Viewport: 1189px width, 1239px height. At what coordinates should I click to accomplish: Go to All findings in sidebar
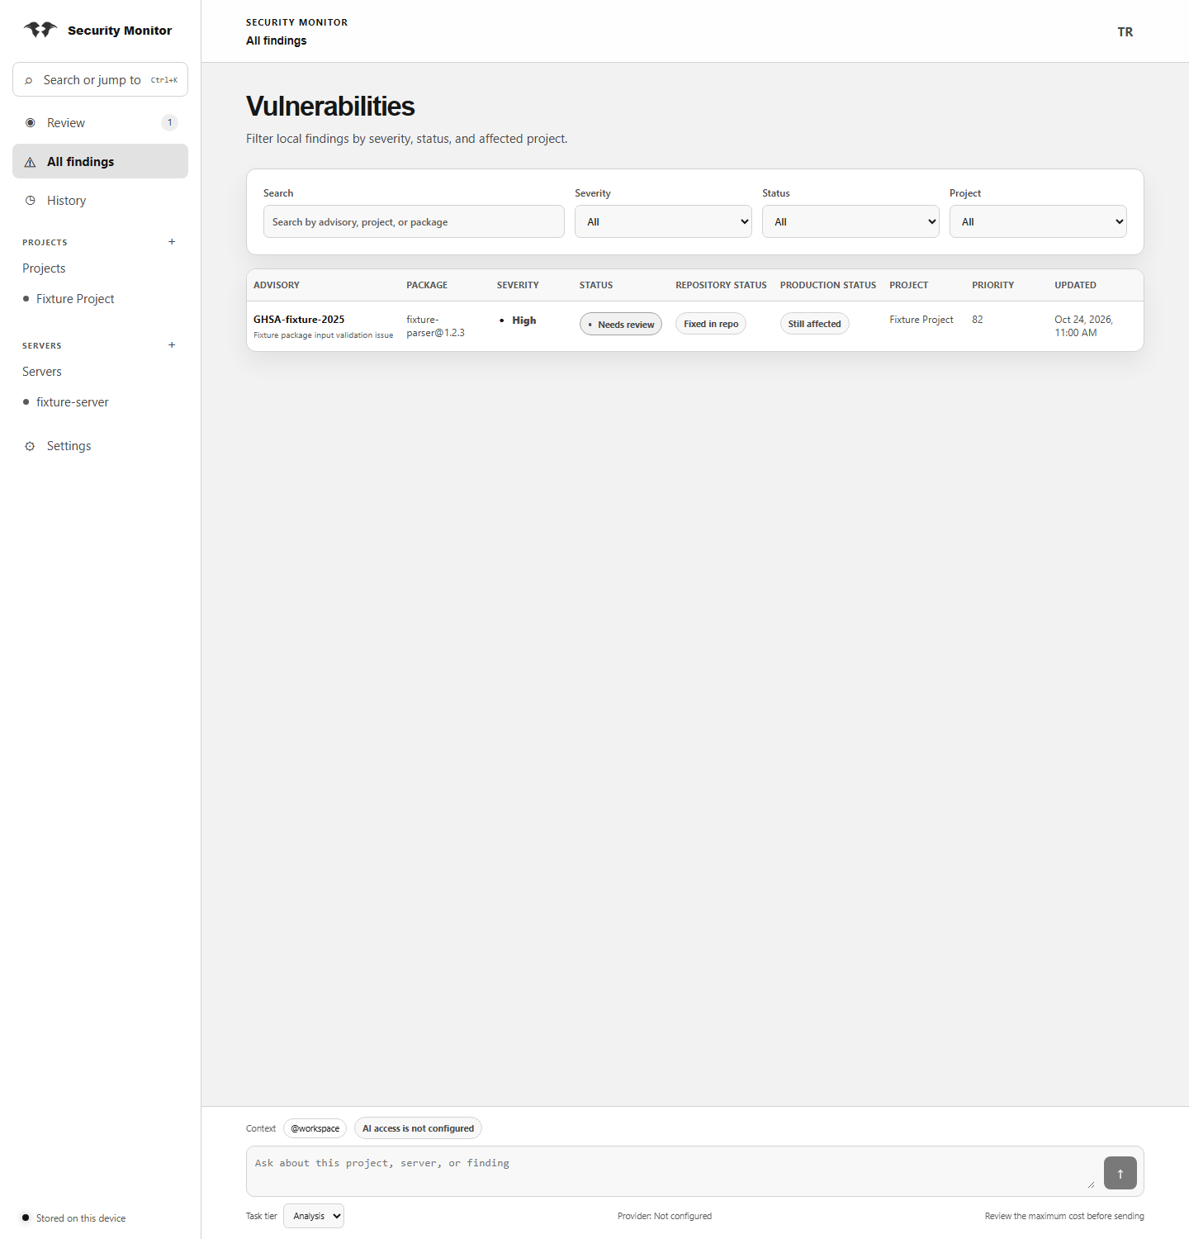[x=100, y=162]
